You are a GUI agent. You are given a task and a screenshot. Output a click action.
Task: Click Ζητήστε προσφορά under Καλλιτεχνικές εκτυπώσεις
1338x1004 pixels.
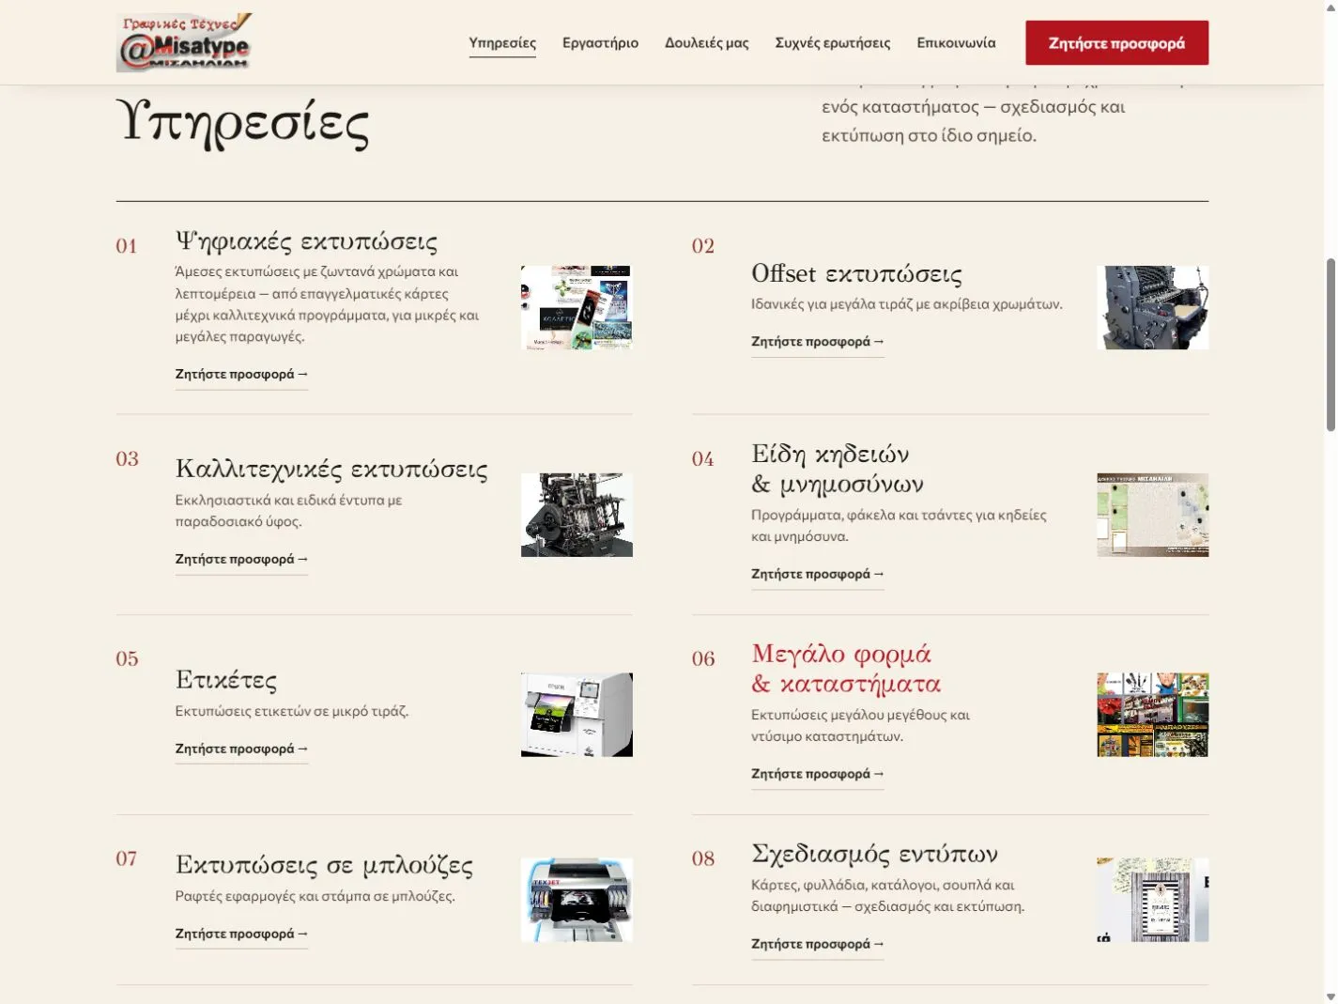pyautogui.click(x=241, y=559)
